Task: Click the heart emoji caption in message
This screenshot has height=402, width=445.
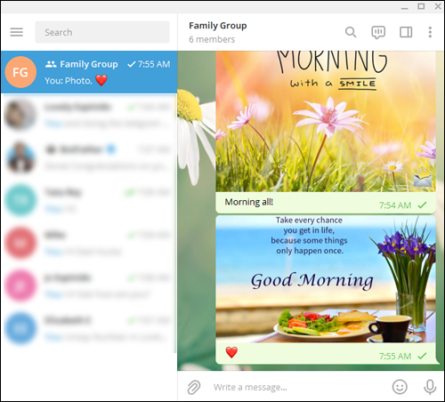Action: click(231, 352)
